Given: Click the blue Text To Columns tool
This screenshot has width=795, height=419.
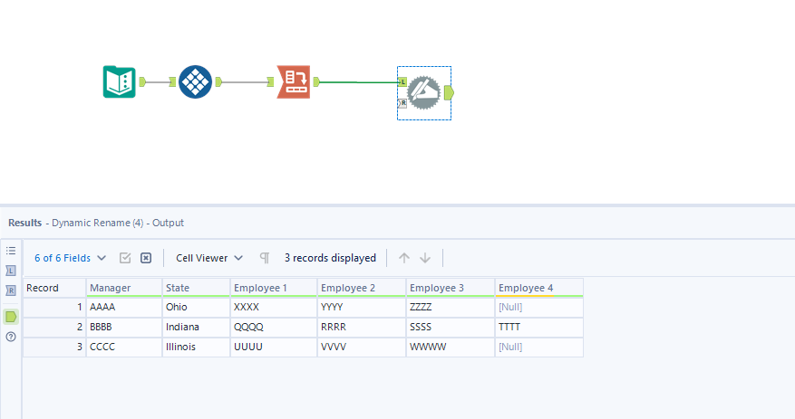Looking at the screenshot, I should click(x=195, y=81).
